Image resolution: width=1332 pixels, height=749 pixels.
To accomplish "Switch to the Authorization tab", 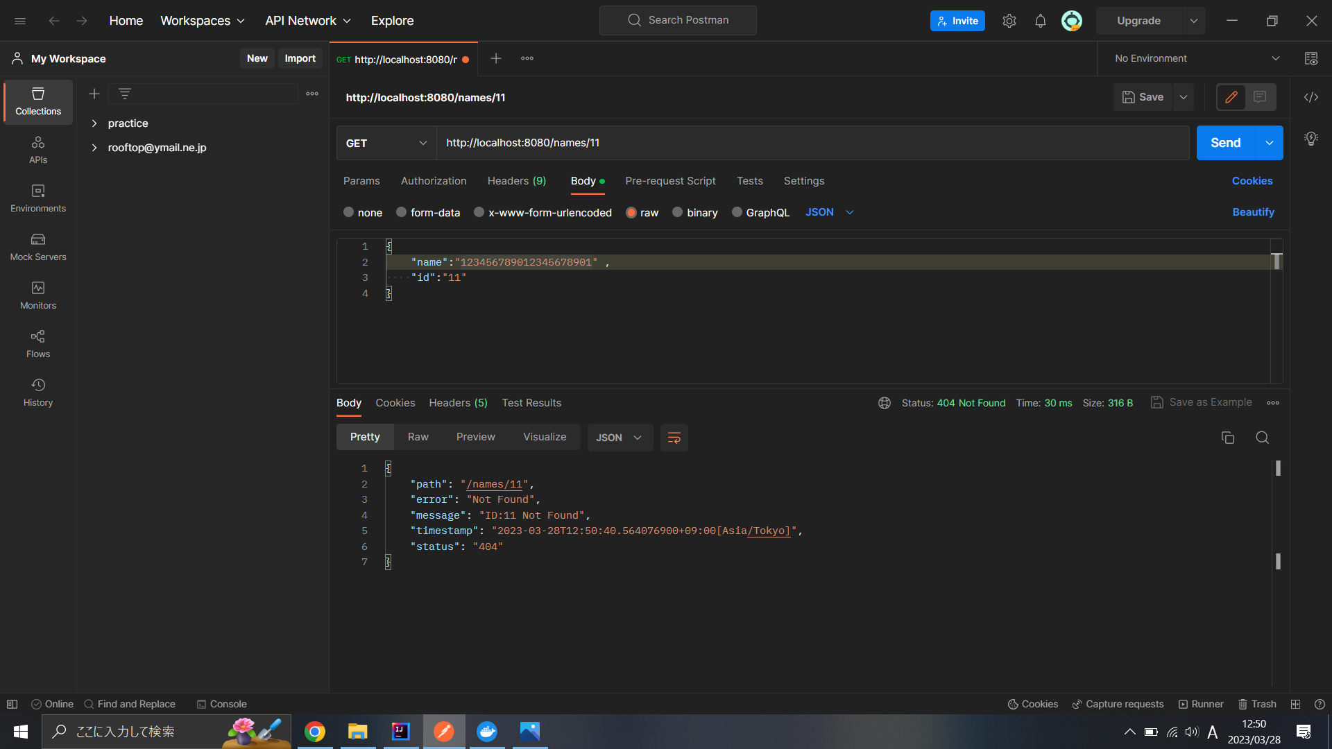I will tap(434, 181).
